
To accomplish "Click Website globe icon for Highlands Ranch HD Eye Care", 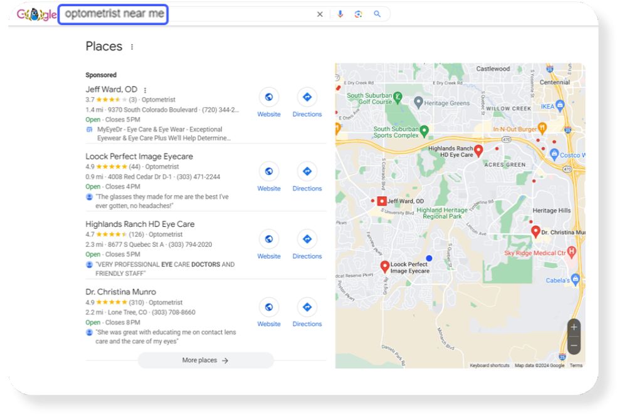I will (x=269, y=239).
